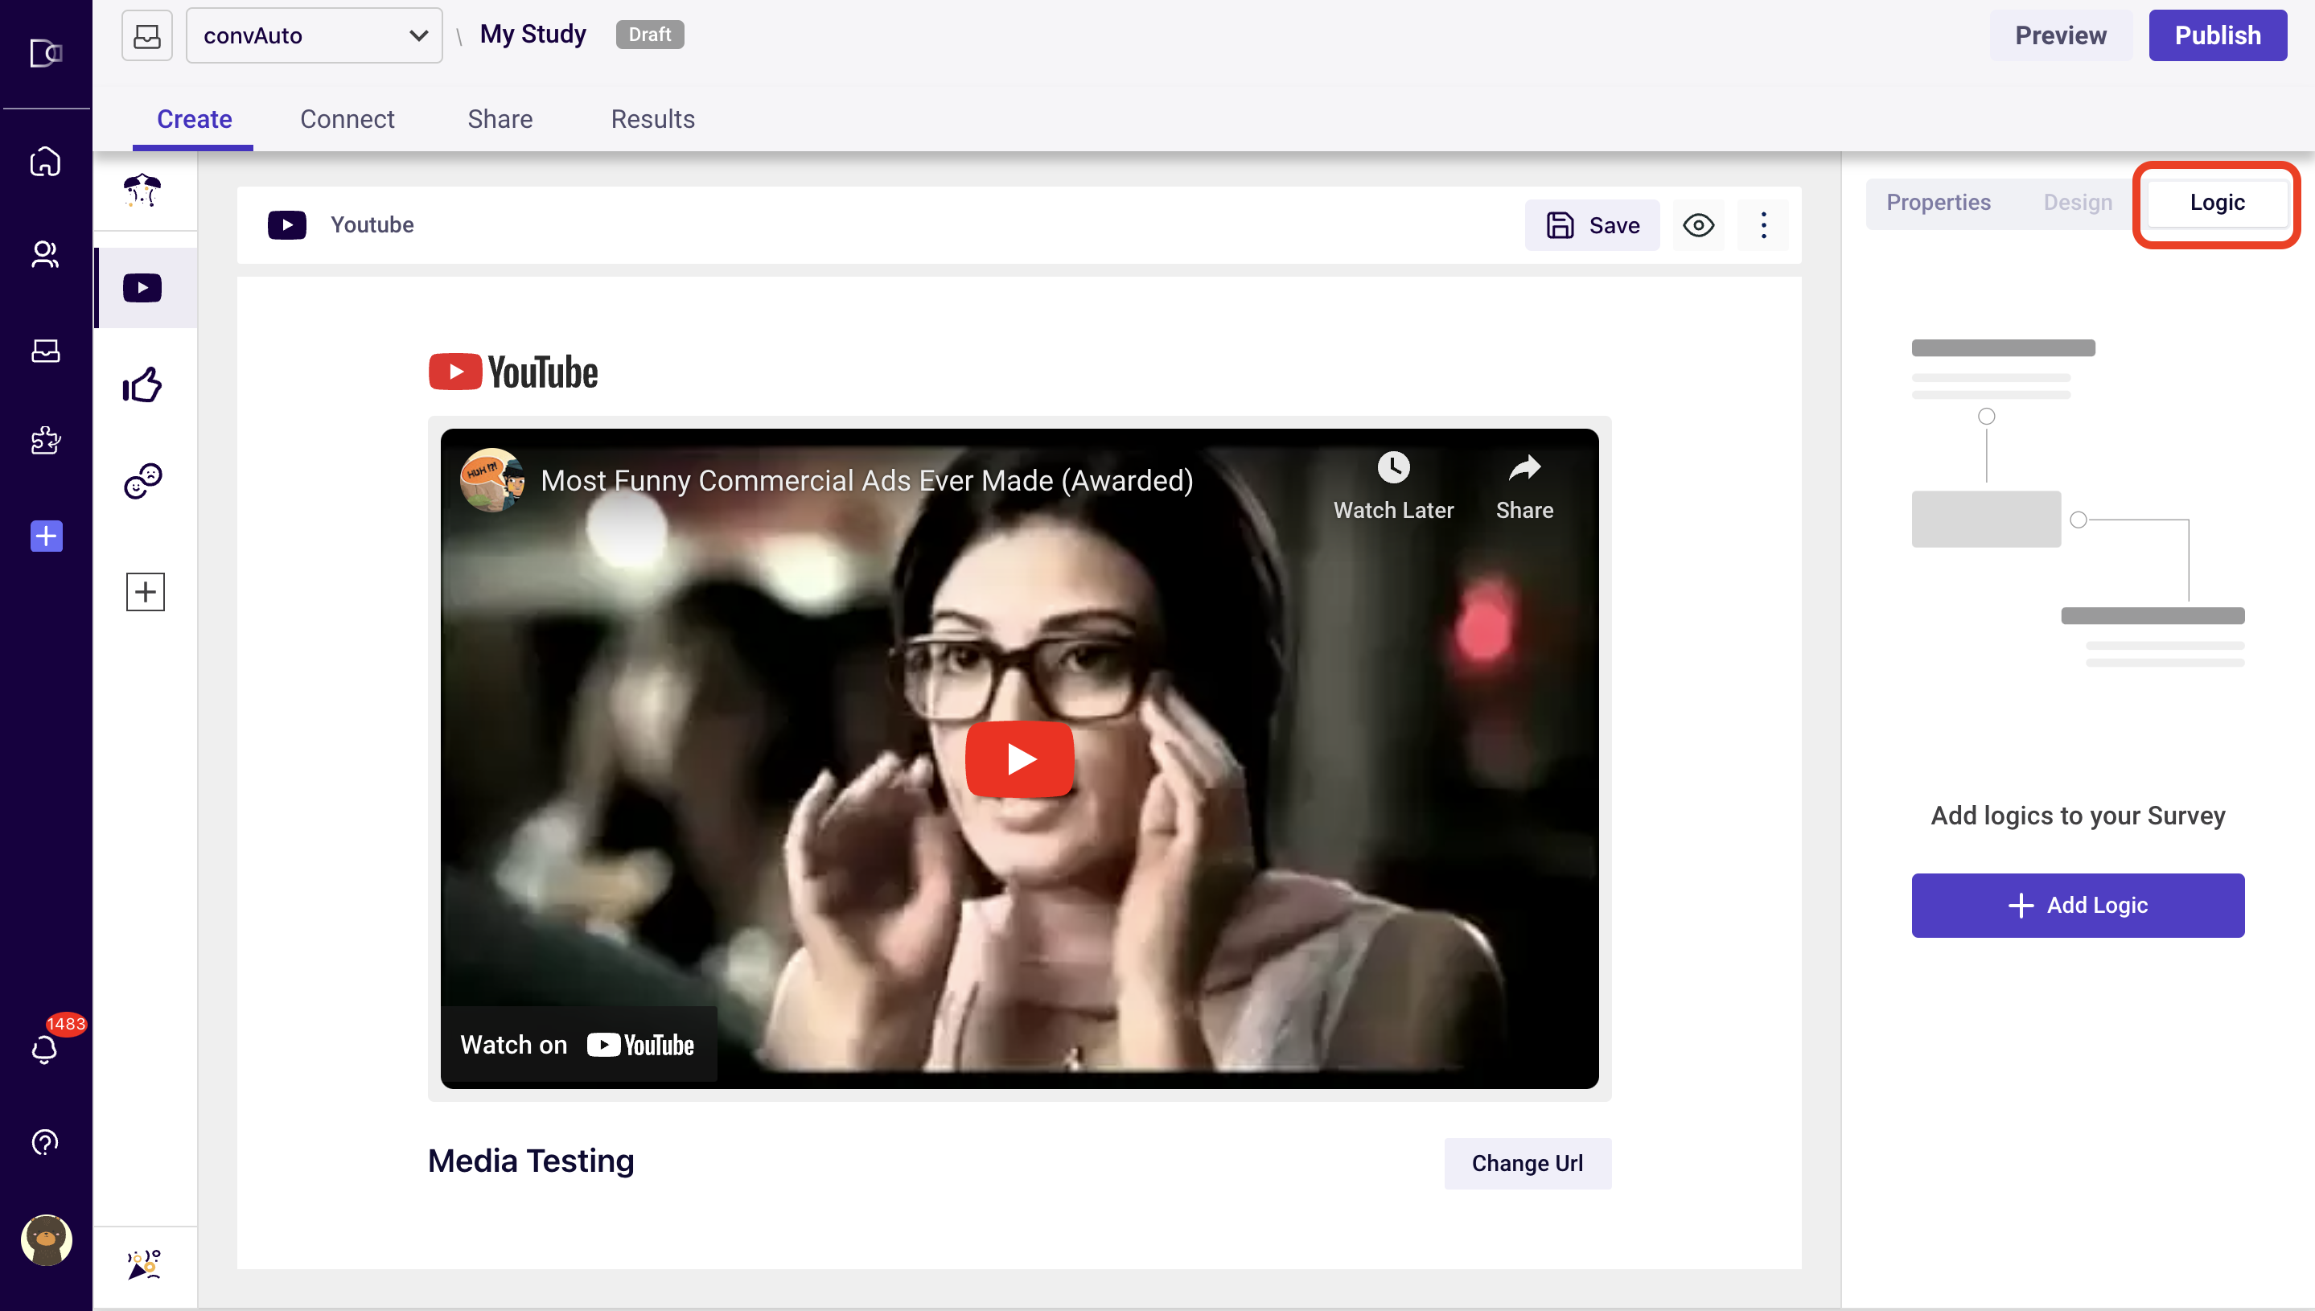The width and height of the screenshot is (2315, 1311).
Task: Open notifications bell with 1483 badge
Action: (45, 1050)
